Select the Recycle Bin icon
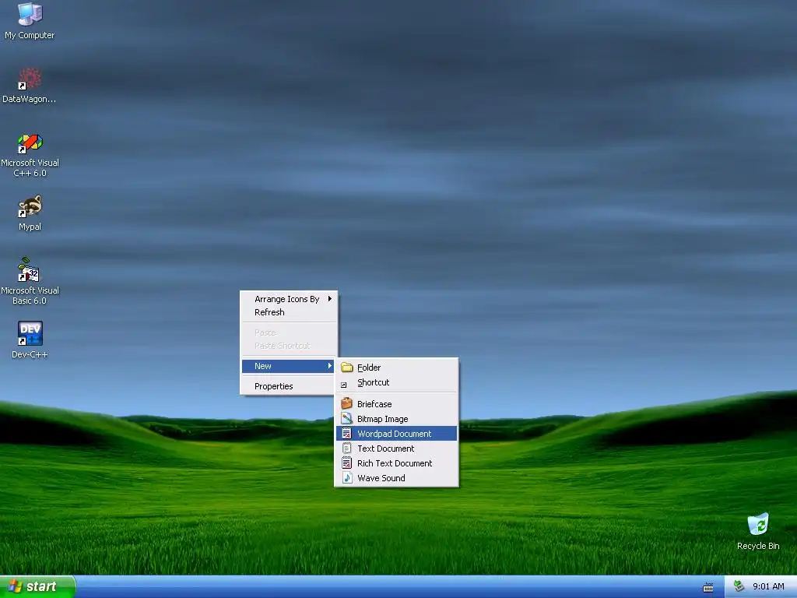 pos(758,531)
